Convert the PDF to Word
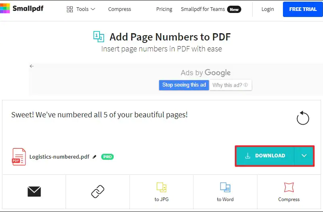Image resolution: width=323 pixels, height=212 pixels. [x=225, y=192]
